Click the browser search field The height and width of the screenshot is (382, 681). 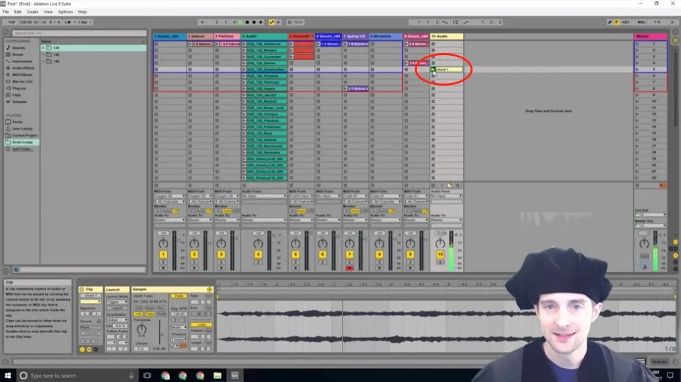point(79,33)
